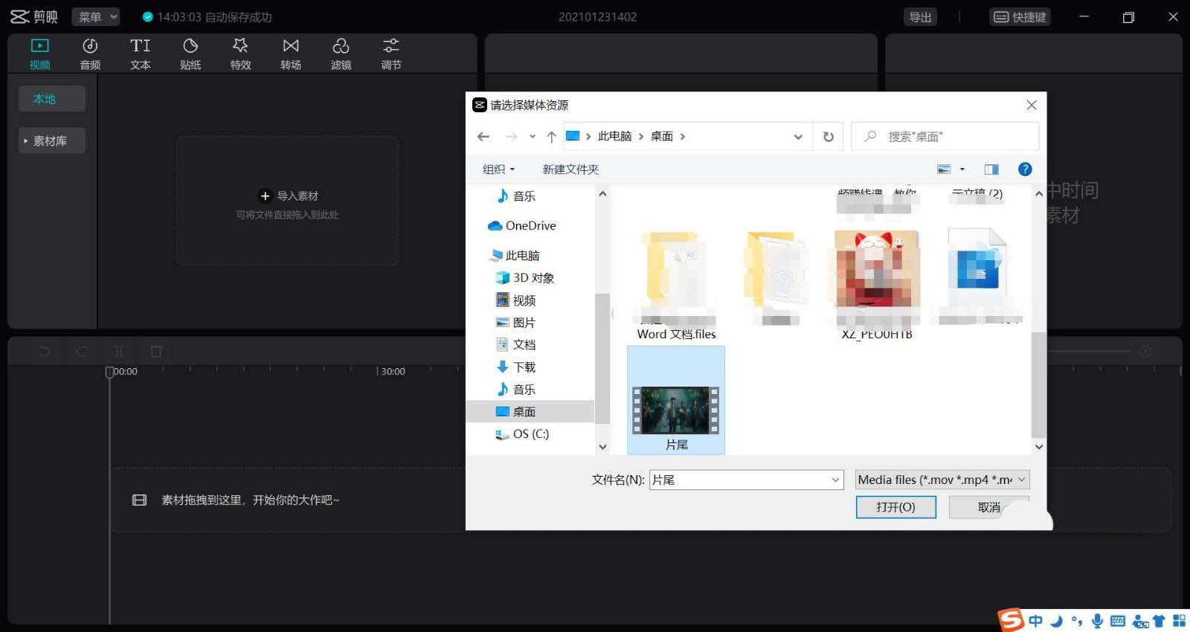Viewport: 1190px width, 632px height.
Task: Select 3D 对象 in navigation tree
Action: [x=525, y=278]
